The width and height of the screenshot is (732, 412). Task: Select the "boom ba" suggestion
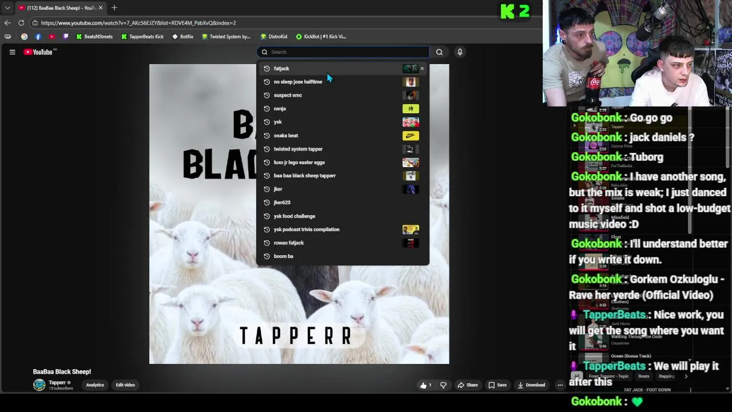tap(343, 256)
